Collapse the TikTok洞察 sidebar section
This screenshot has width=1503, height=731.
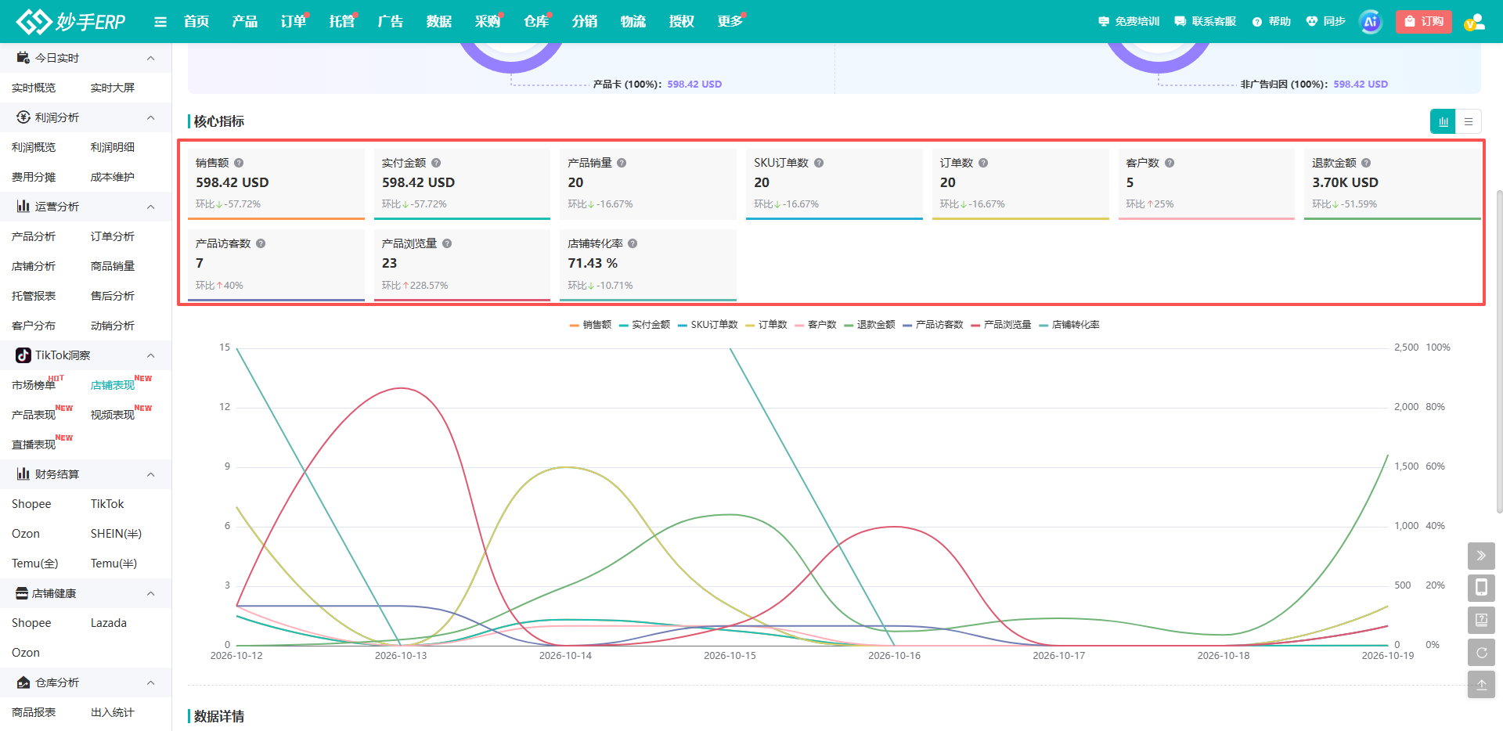[x=151, y=355]
